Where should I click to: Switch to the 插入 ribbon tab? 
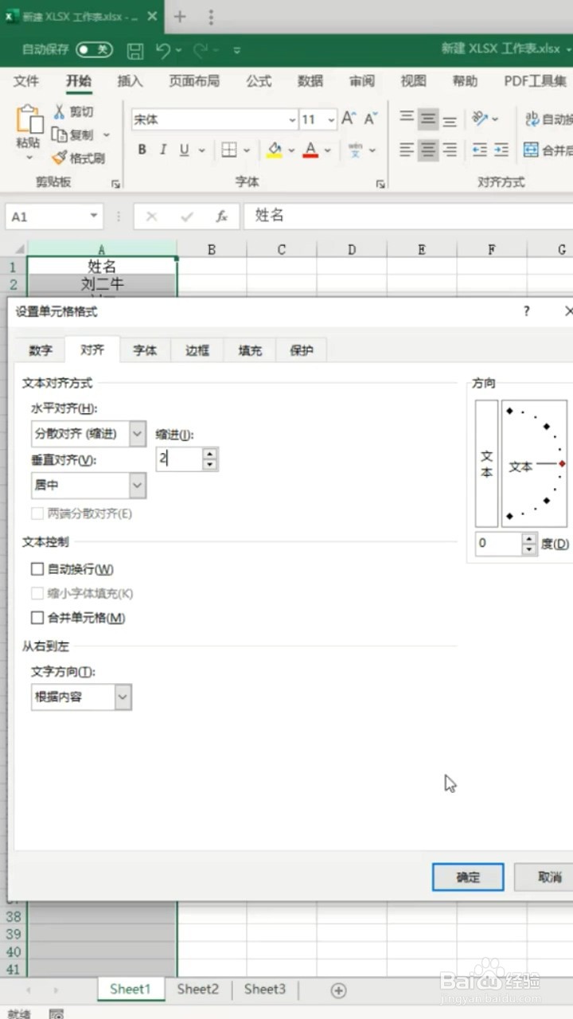click(x=130, y=81)
